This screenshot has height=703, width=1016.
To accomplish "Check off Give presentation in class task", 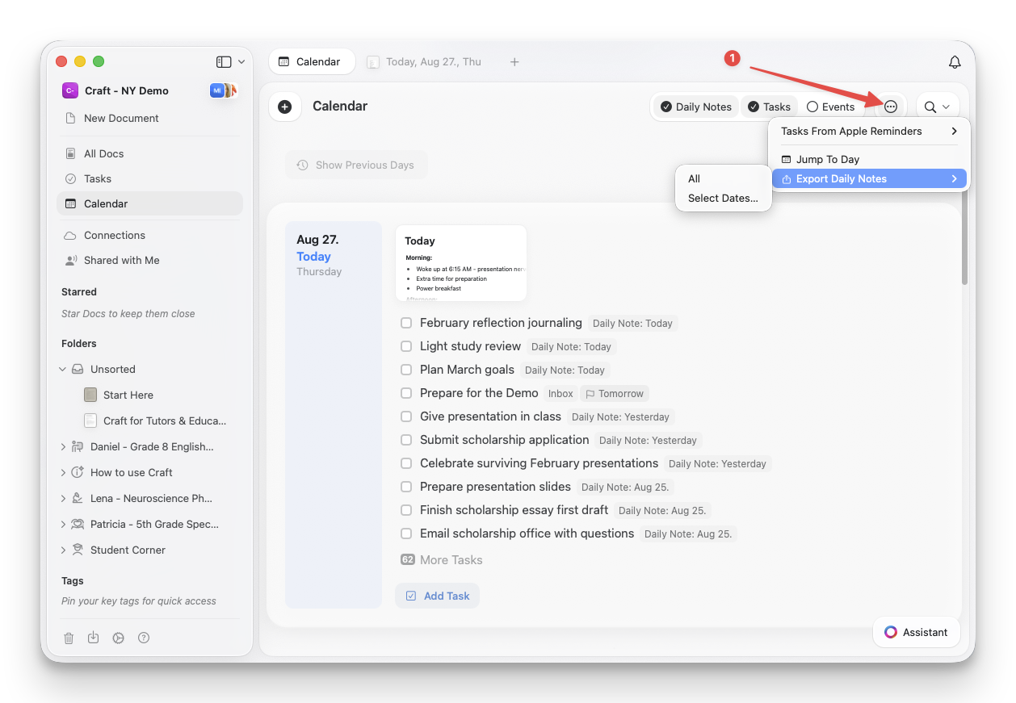I will 406,416.
